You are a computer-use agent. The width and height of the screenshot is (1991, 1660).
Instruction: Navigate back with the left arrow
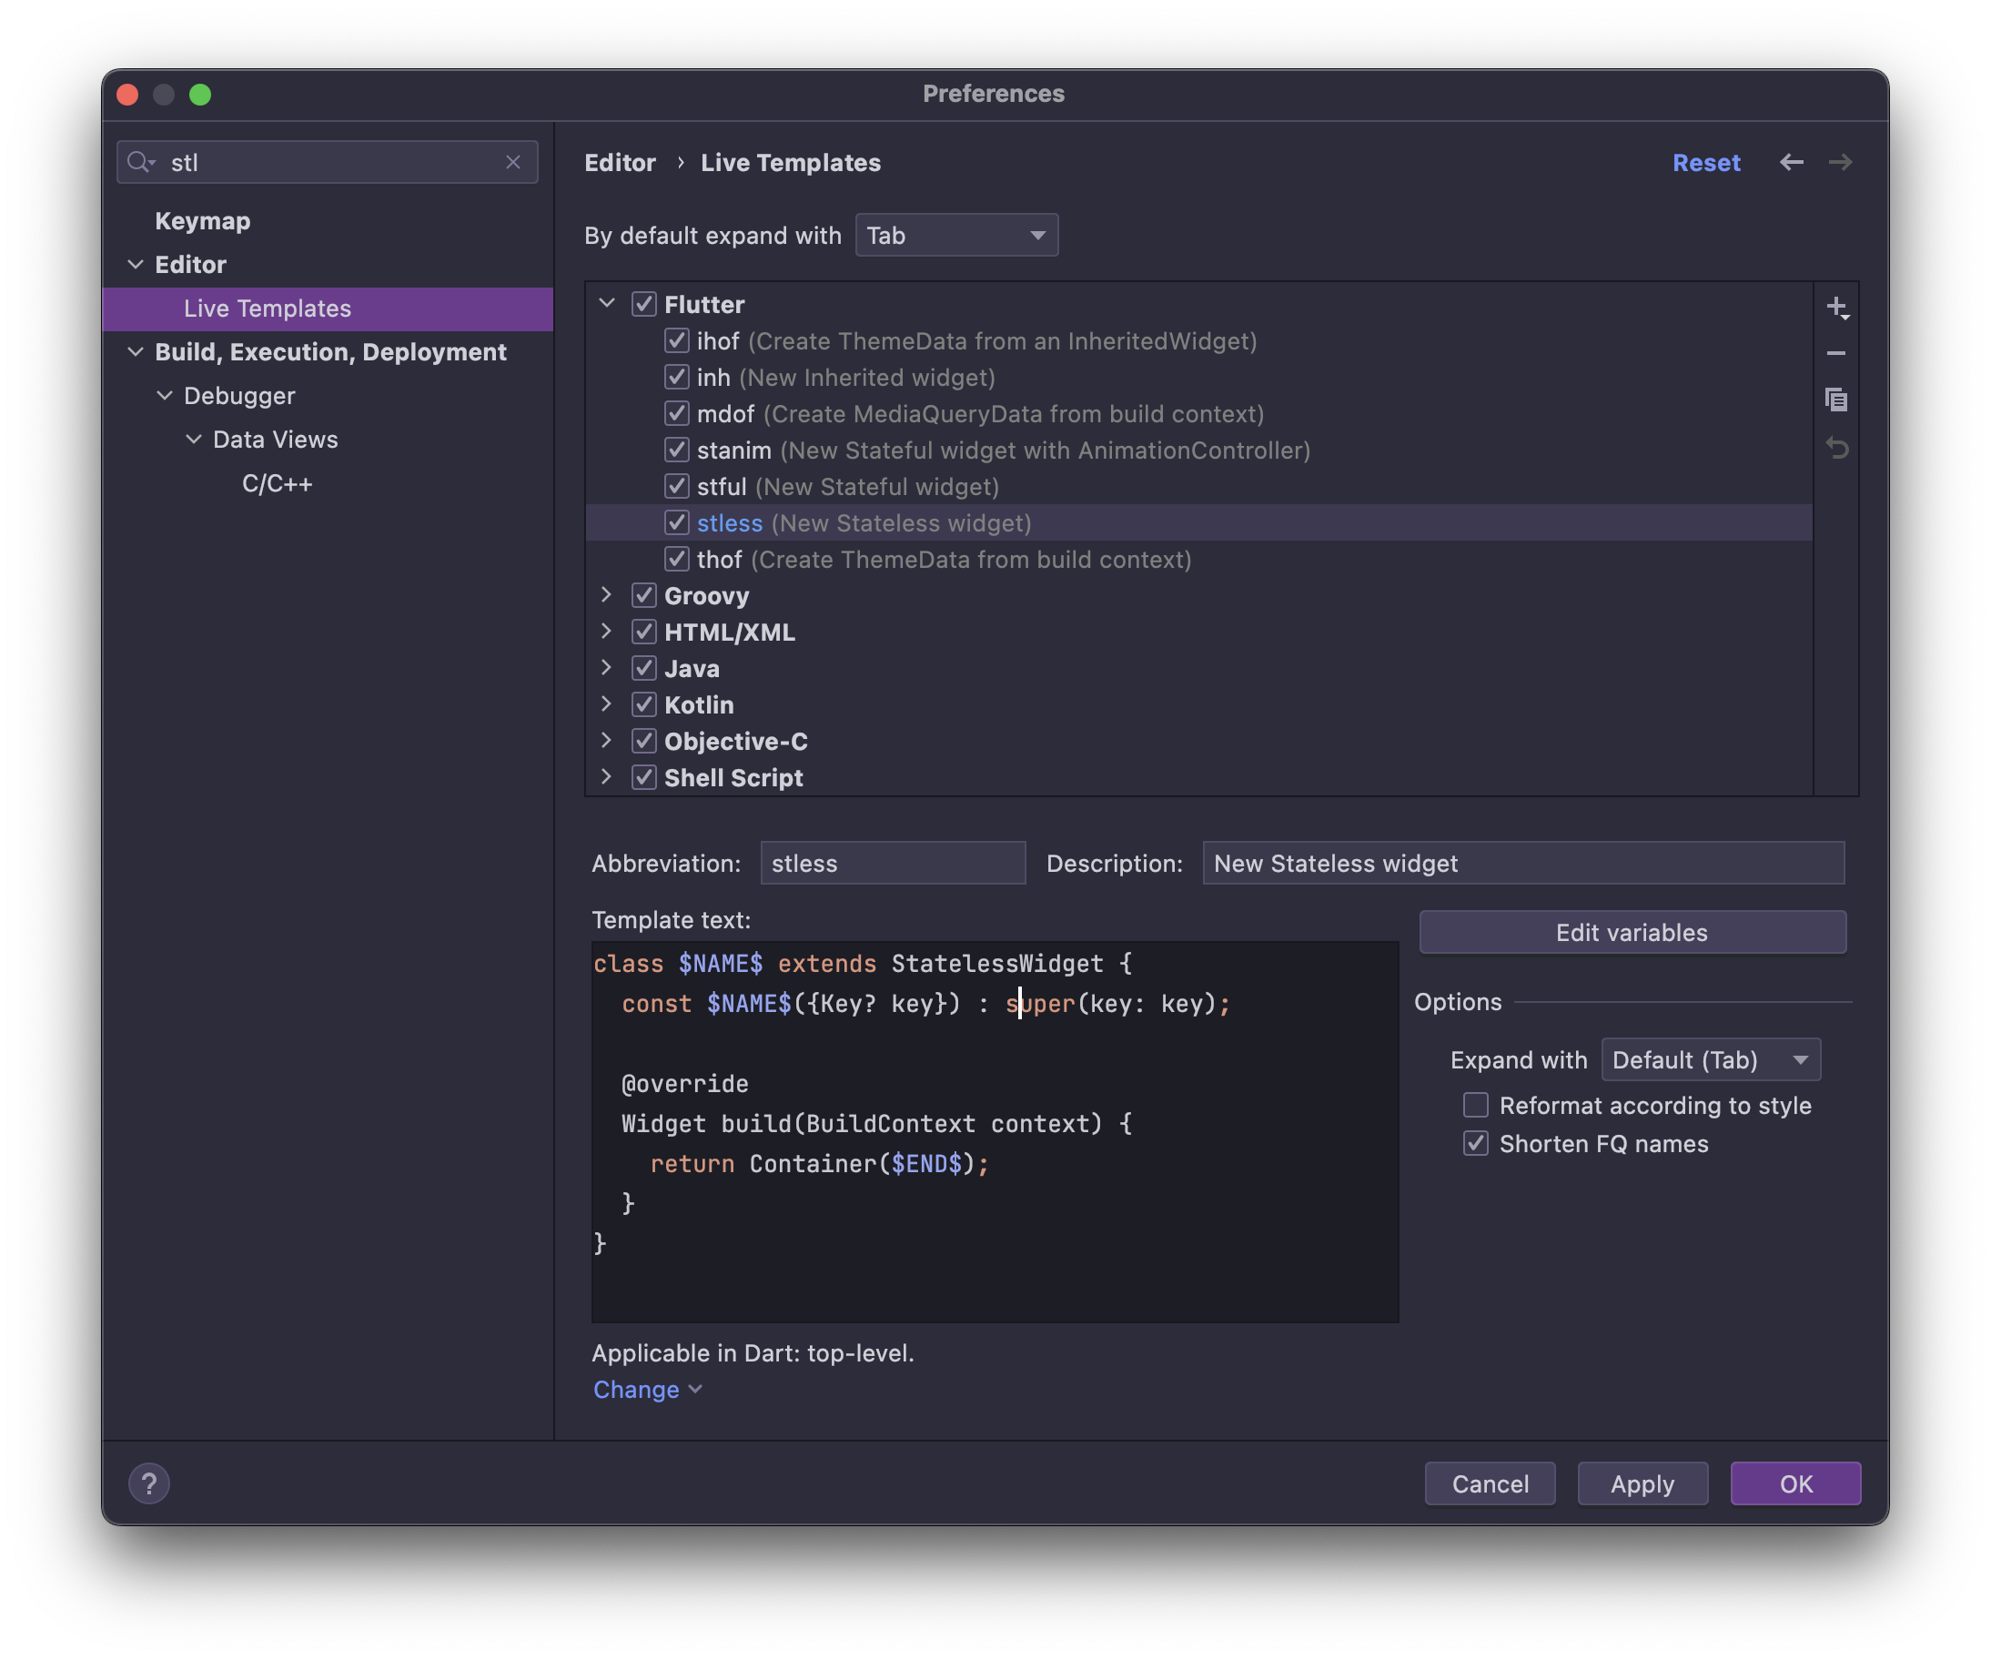click(x=1791, y=162)
